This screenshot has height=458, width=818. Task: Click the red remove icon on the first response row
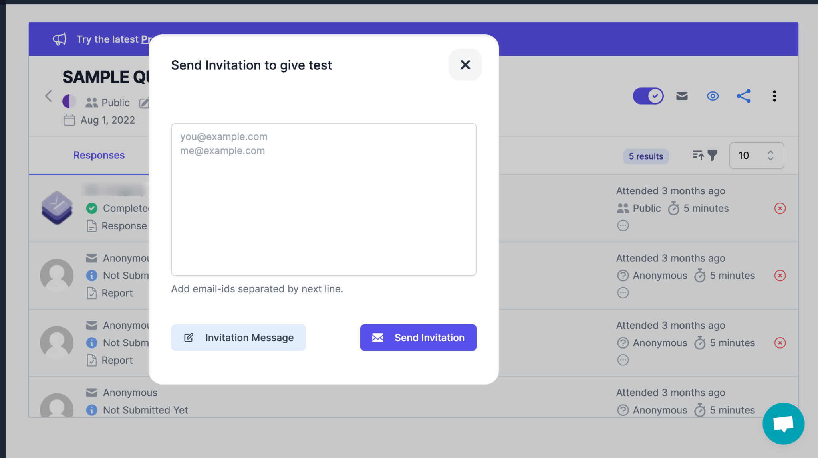780,208
